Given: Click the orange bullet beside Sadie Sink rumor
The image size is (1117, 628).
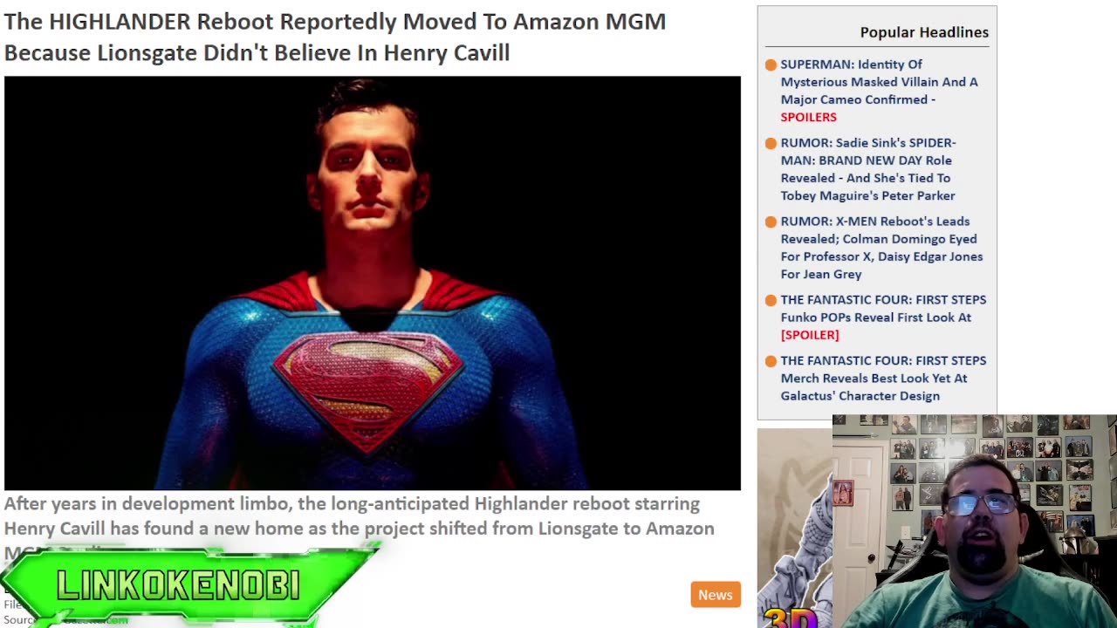Looking at the screenshot, I should pos(771,144).
